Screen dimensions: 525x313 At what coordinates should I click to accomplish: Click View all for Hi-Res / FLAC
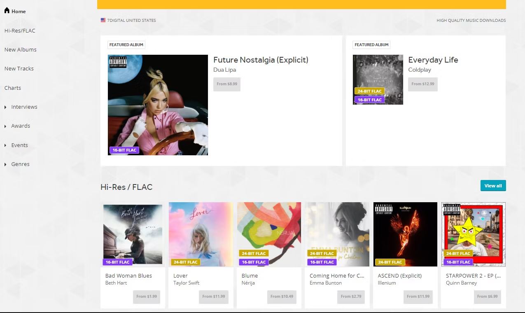click(x=493, y=186)
